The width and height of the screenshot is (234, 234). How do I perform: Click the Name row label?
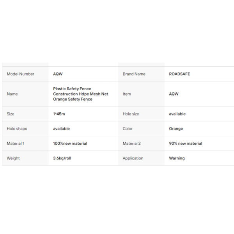12,94
